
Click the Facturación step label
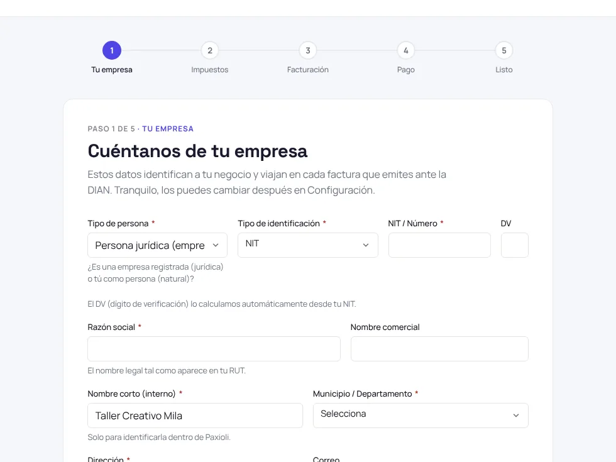pyautogui.click(x=308, y=70)
